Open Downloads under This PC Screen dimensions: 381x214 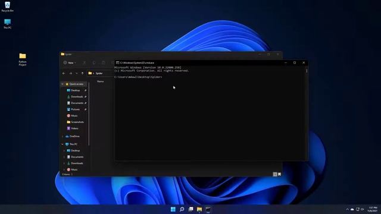click(77, 163)
